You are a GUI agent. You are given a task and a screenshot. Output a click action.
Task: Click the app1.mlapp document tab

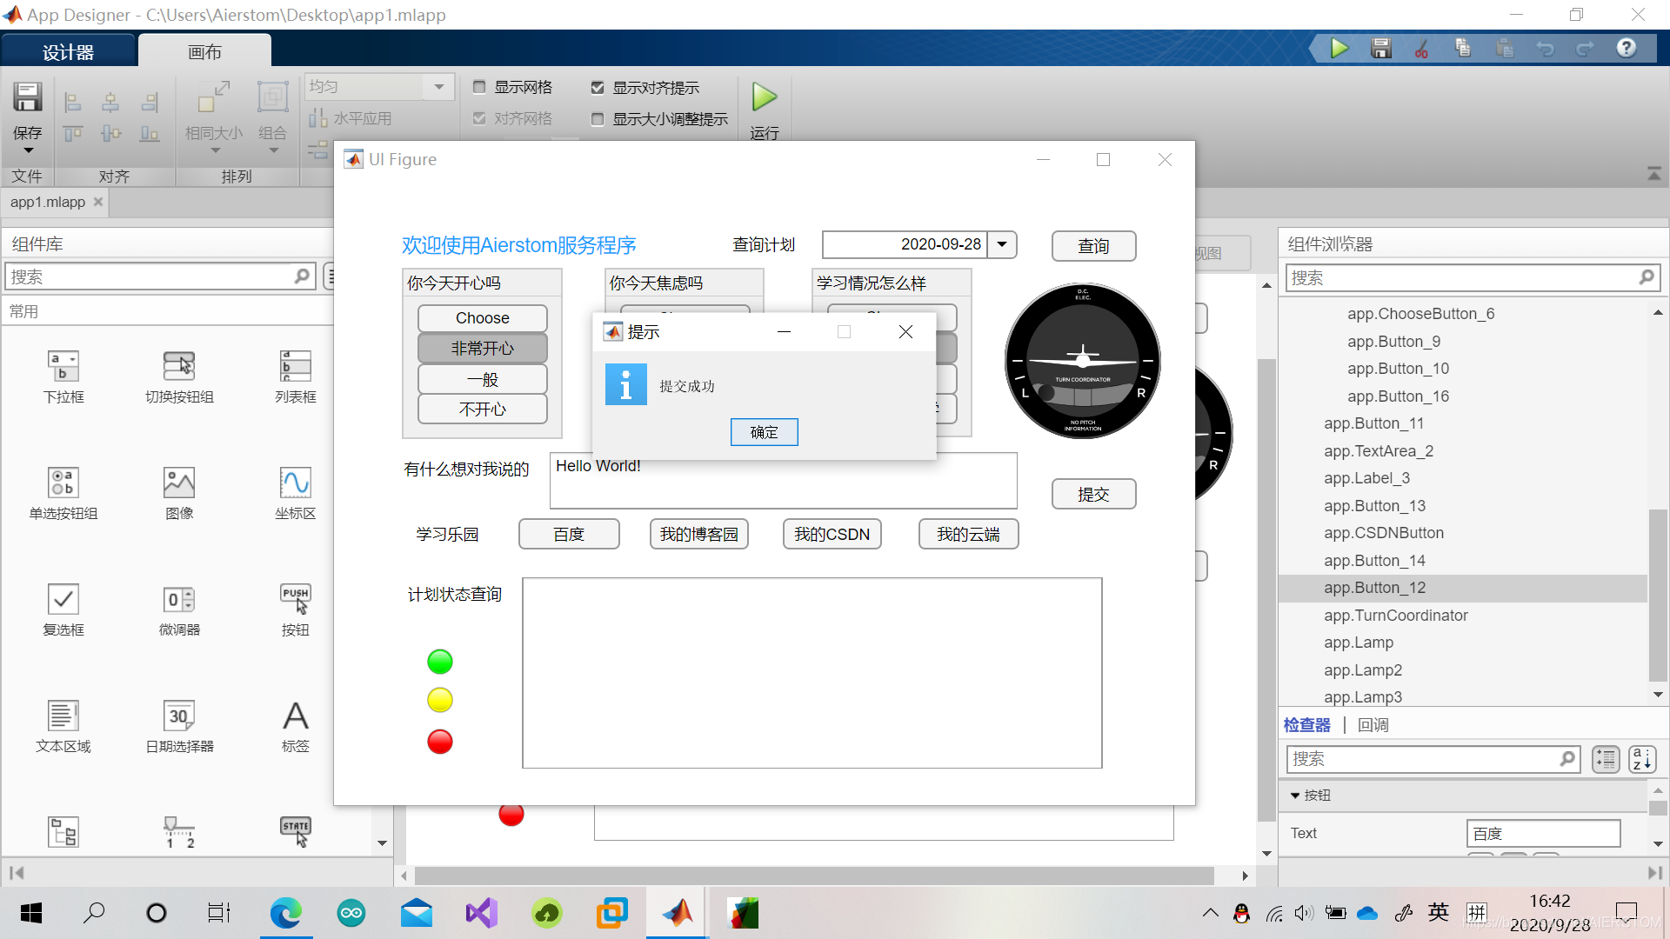(x=48, y=202)
